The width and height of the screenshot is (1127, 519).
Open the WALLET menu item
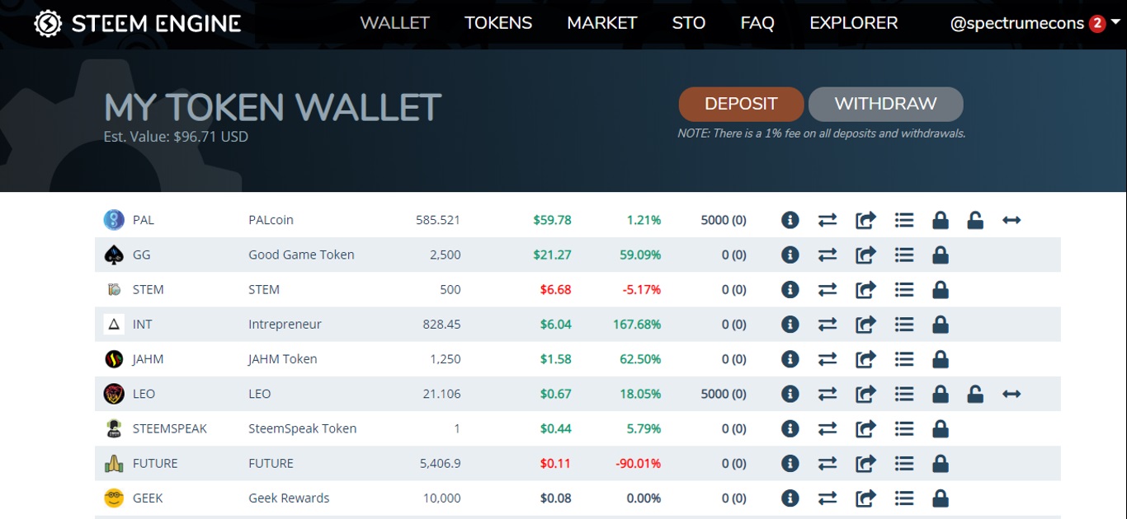395,23
